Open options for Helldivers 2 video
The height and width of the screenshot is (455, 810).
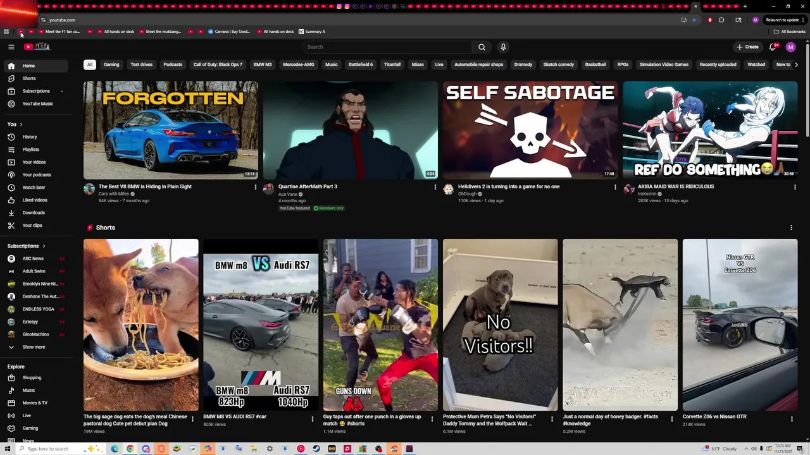(615, 187)
